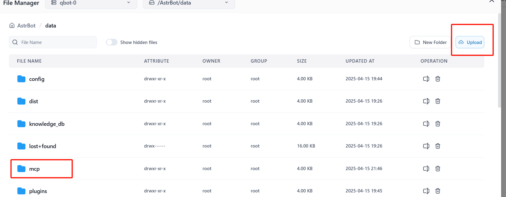This screenshot has height=197, width=506.
Task: Expand the /AstrBot/data path dropdown
Action: [x=189, y=3]
